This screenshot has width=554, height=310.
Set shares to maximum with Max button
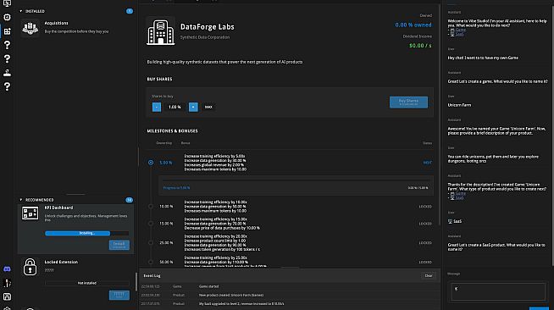[208, 107]
